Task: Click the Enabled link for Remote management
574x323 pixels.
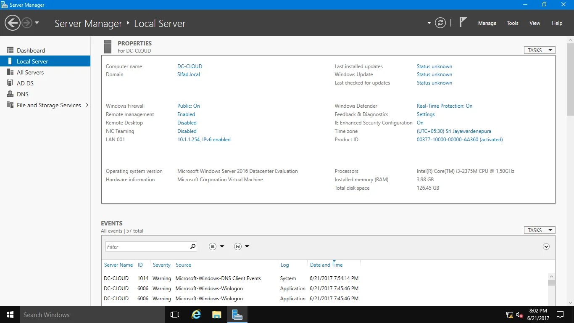Action: pyautogui.click(x=186, y=114)
